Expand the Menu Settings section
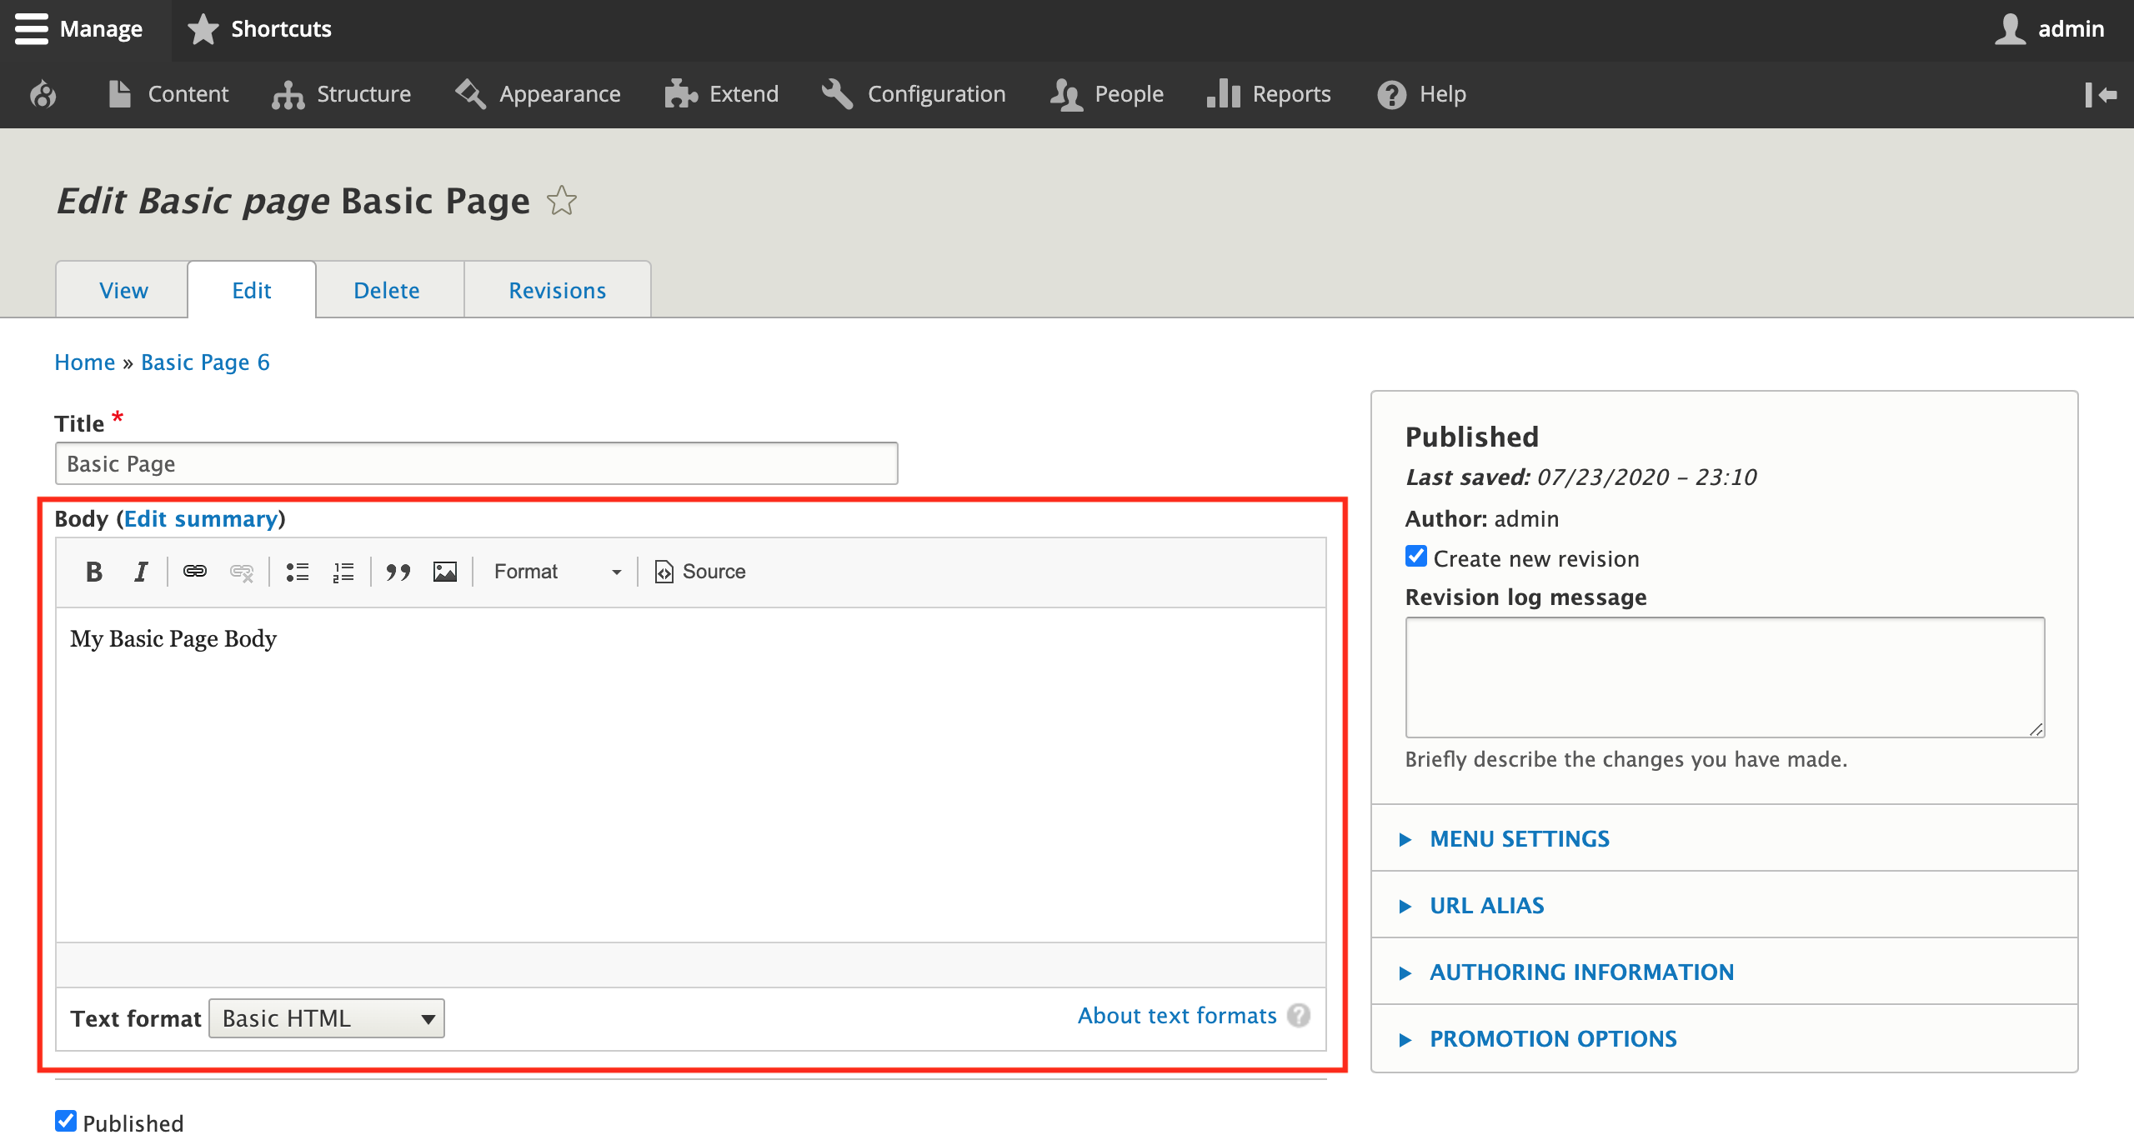 [1519, 839]
